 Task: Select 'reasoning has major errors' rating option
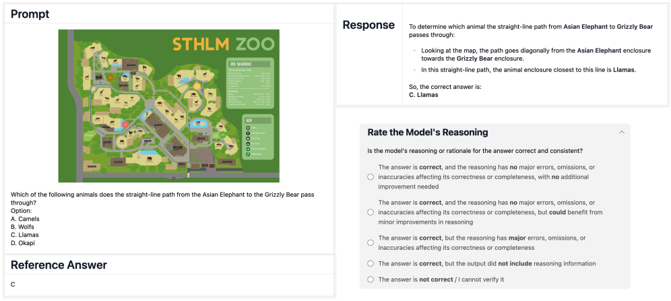point(371,242)
